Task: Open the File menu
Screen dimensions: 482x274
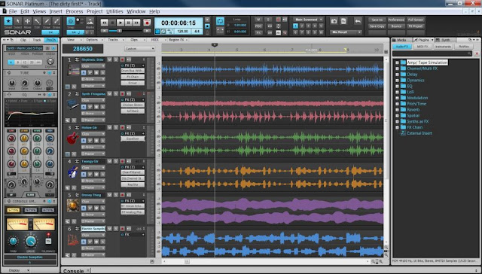Action: (x=13, y=11)
